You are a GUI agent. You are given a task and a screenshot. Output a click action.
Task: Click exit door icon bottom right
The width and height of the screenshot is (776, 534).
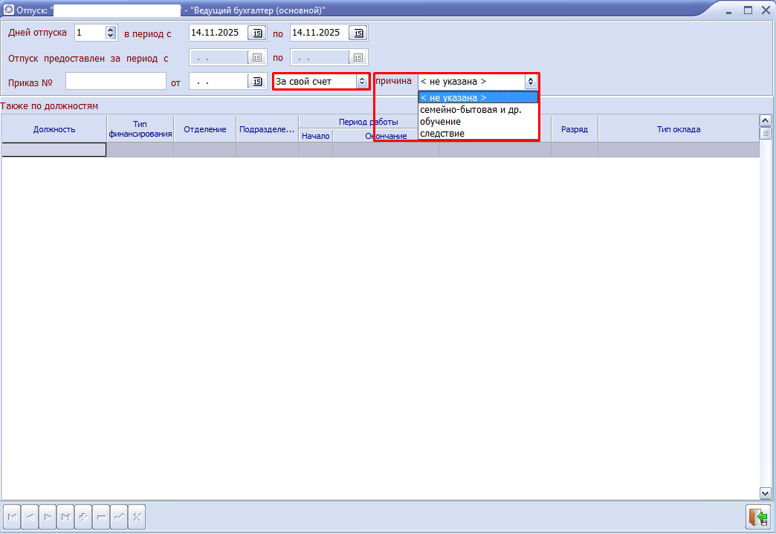pyautogui.click(x=758, y=516)
